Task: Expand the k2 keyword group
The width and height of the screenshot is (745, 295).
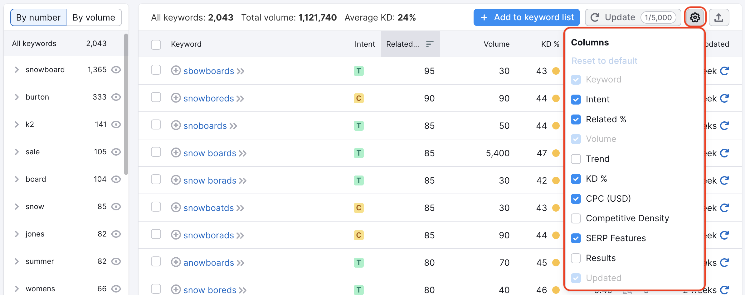Action: point(17,124)
